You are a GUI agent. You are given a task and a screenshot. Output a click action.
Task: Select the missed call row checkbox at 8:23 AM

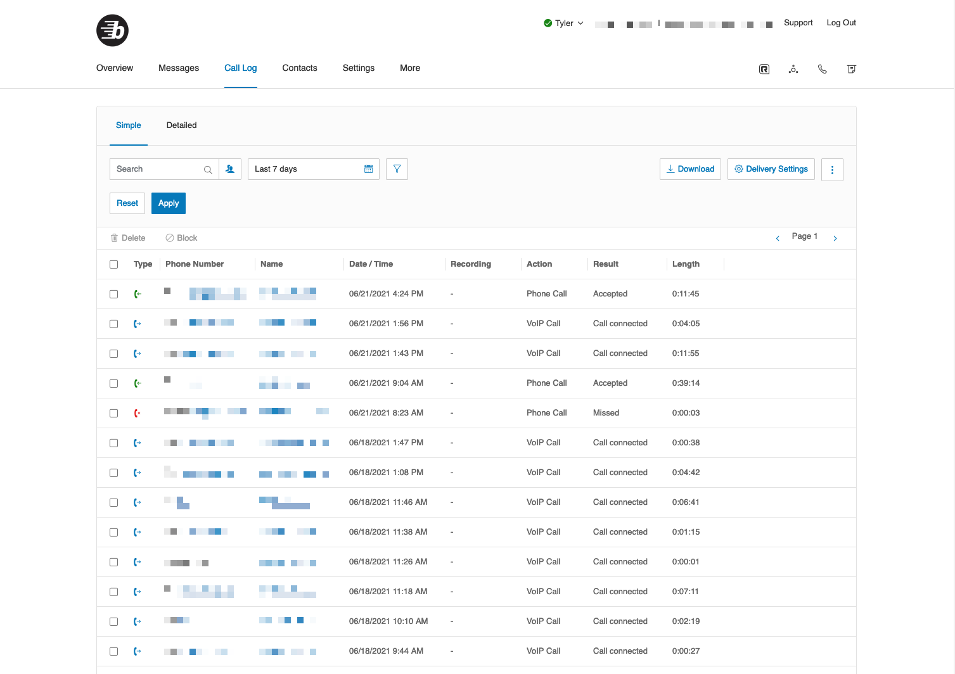(x=114, y=413)
